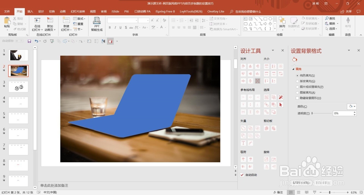Increase transparency with the spinner up arrow
This screenshot has height=195, width=364.
pyautogui.click(x=355, y=112)
